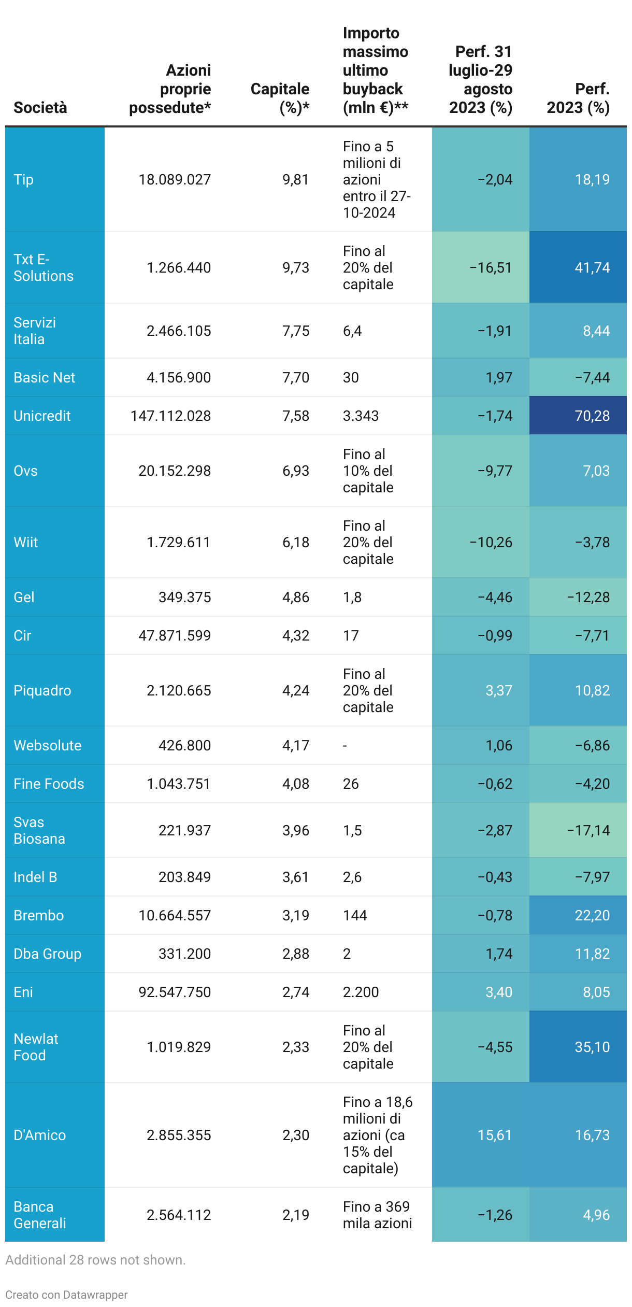The height and width of the screenshot is (1307, 632).
Task: Select the Txt E-Solutions row label
Action: pos(44,267)
